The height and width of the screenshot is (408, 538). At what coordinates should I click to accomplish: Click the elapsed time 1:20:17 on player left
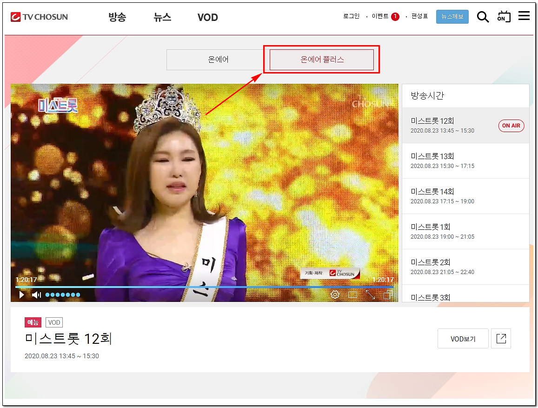[27, 280]
